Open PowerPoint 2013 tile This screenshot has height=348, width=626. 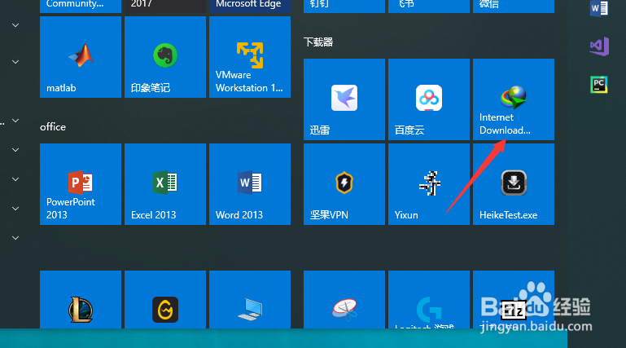tap(81, 184)
